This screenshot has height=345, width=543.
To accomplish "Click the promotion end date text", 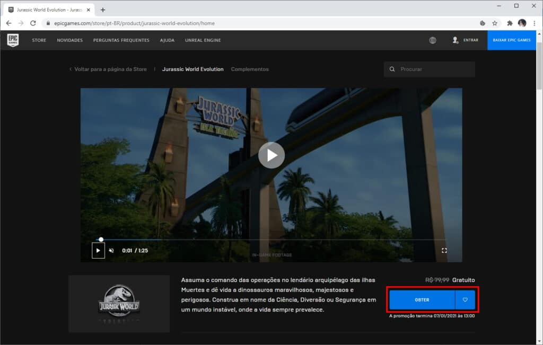I will tap(432, 315).
